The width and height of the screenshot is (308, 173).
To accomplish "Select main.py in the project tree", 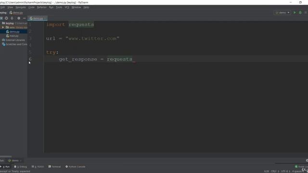I will tap(14, 36).
